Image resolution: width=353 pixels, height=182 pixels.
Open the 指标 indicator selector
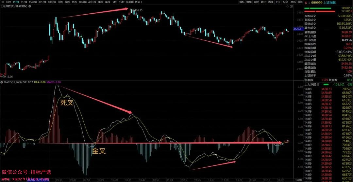coord(242,2)
